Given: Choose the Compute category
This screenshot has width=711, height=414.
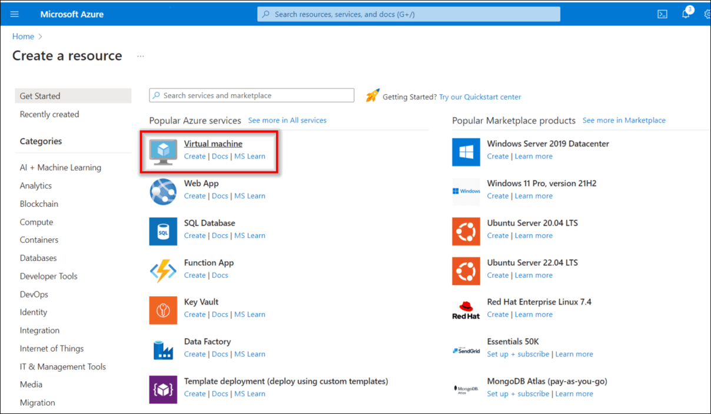Looking at the screenshot, I should tap(36, 222).
